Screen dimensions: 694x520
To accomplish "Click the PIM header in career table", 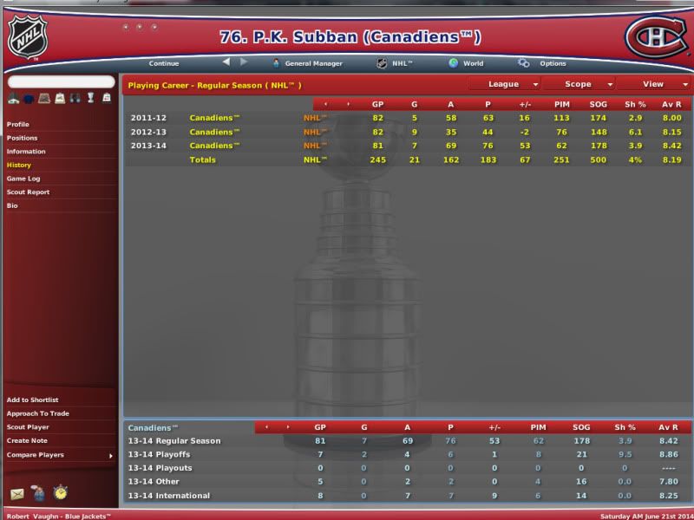I will (x=561, y=104).
